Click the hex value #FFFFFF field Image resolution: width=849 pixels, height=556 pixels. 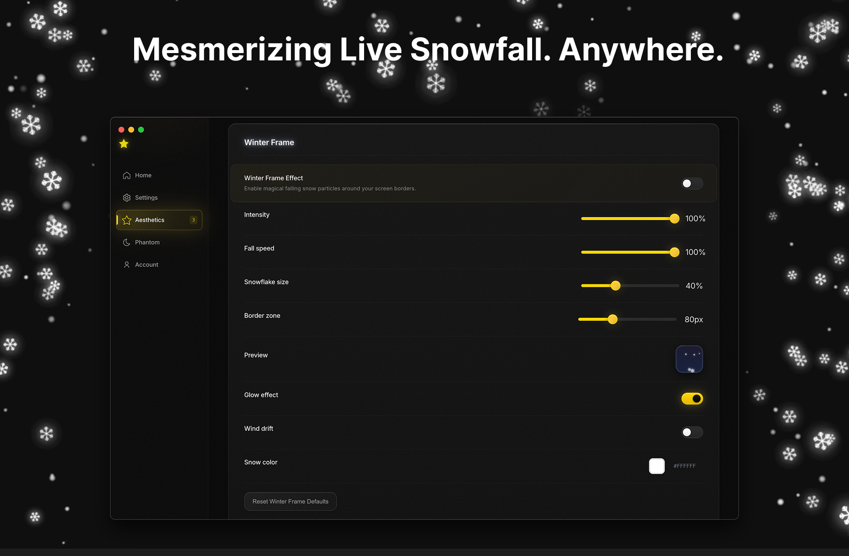[684, 466]
